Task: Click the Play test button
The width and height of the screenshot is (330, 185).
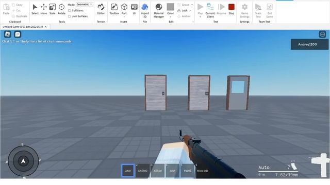Action: click(200, 8)
